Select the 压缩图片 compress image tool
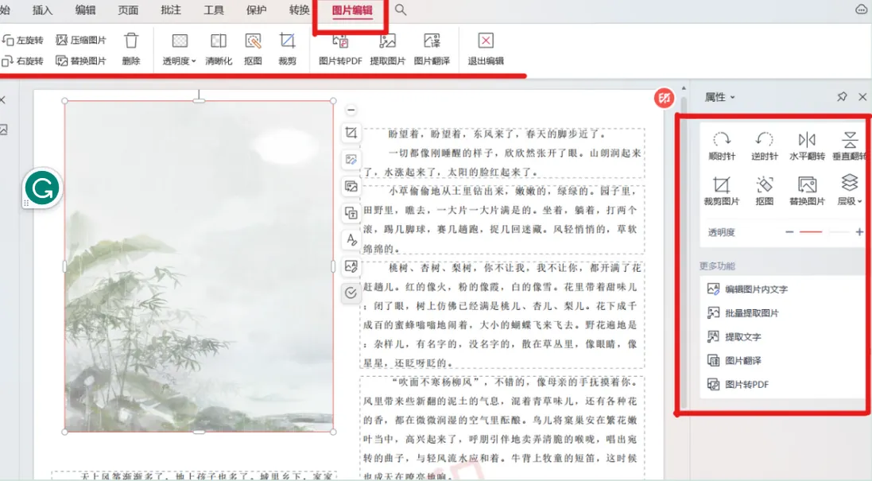The height and width of the screenshot is (481, 872). tap(61, 40)
